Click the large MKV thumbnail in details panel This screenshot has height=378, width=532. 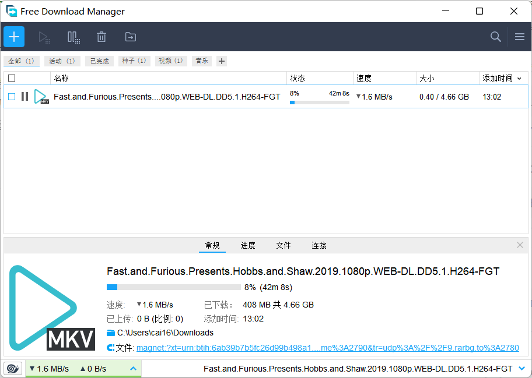click(x=51, y=308)
